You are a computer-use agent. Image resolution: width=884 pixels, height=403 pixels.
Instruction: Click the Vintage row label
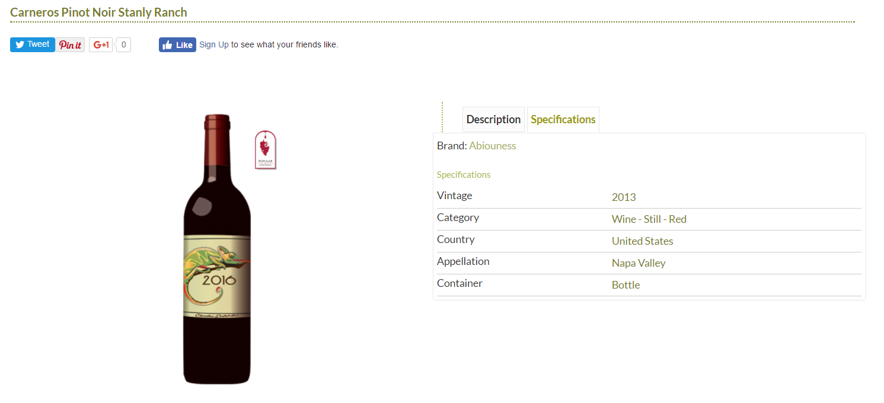click(x=454, y=196)
